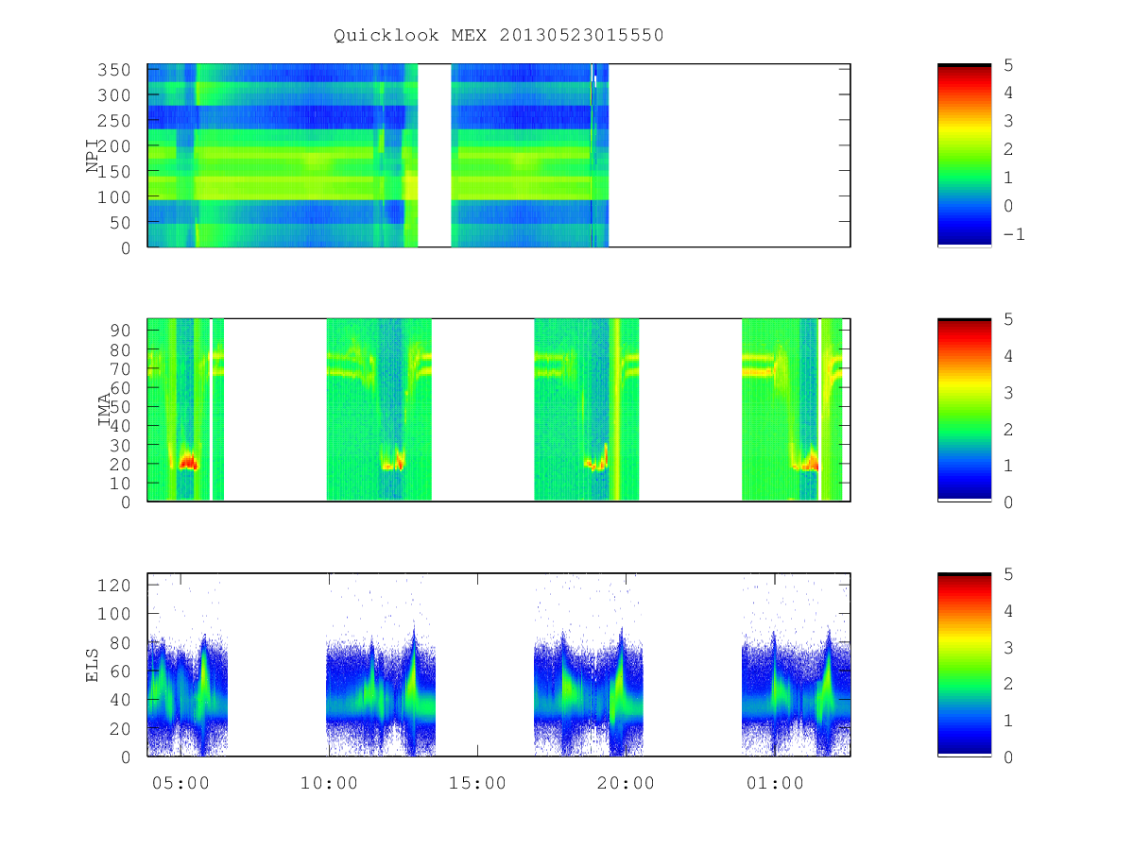
Task: Click the 10:00 time axis label
Action: click(329, 783)
